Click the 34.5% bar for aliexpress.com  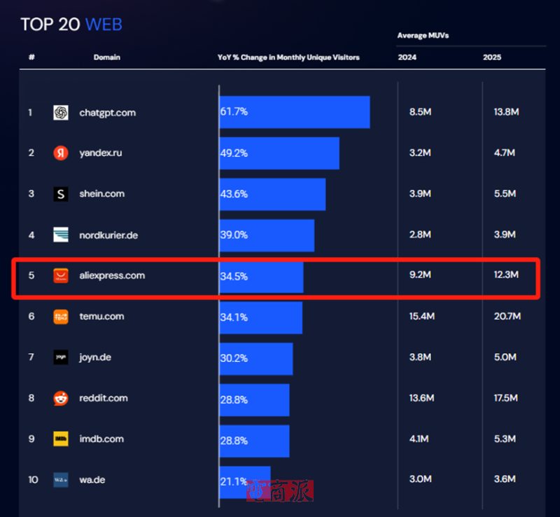click(261, 277)
